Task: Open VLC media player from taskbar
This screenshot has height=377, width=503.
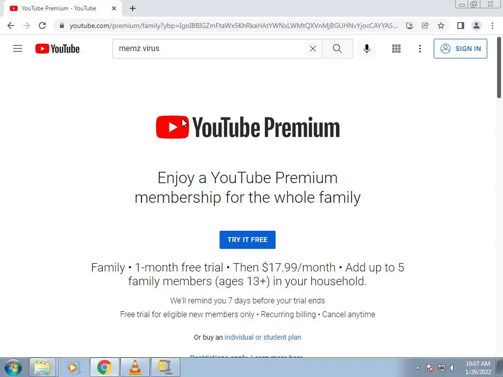Action: coord(135,367)
